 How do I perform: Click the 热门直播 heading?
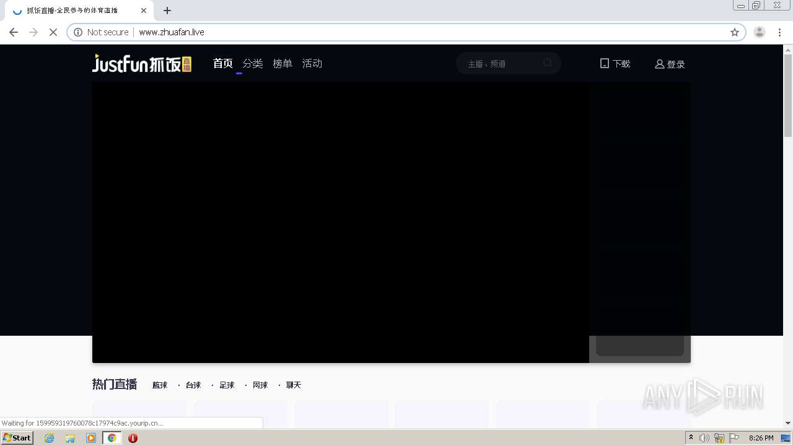tap(115, 384)
